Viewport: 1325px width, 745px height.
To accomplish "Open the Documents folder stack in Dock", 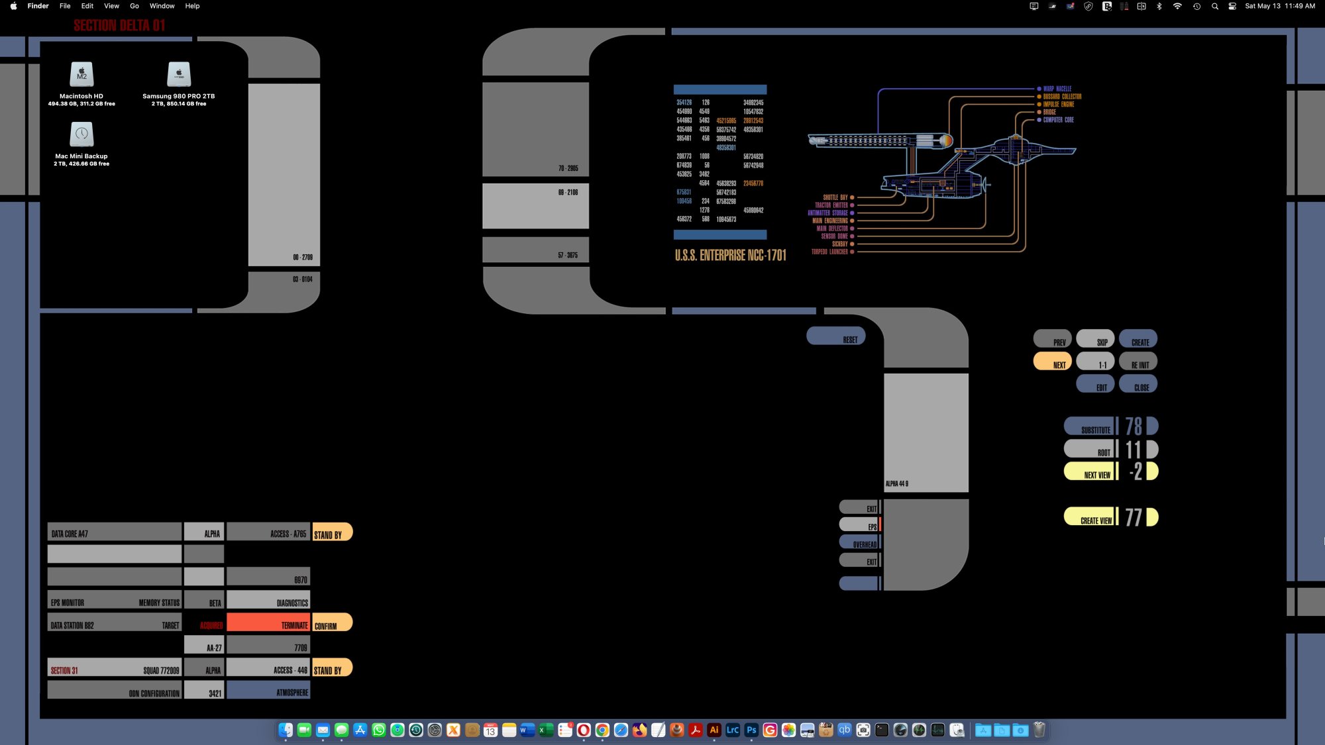I will click(1002, 730).
